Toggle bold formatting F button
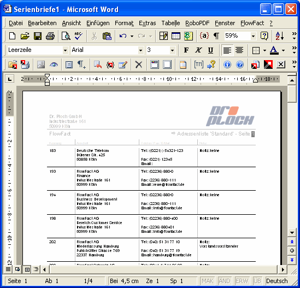Screen dimensions: 300x288 [x=186, y=50]
